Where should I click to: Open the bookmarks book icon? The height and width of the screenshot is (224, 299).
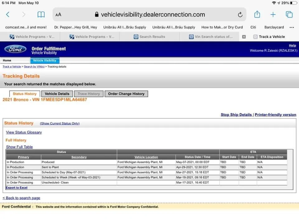tap(41, 15)
